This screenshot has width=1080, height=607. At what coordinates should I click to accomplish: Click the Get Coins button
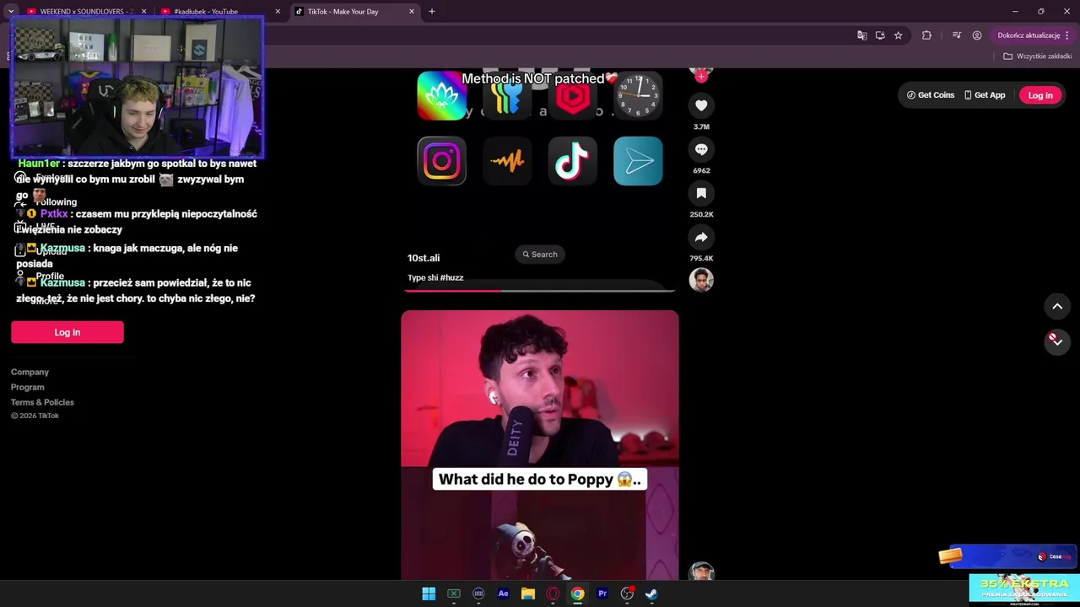coord(931,95)
